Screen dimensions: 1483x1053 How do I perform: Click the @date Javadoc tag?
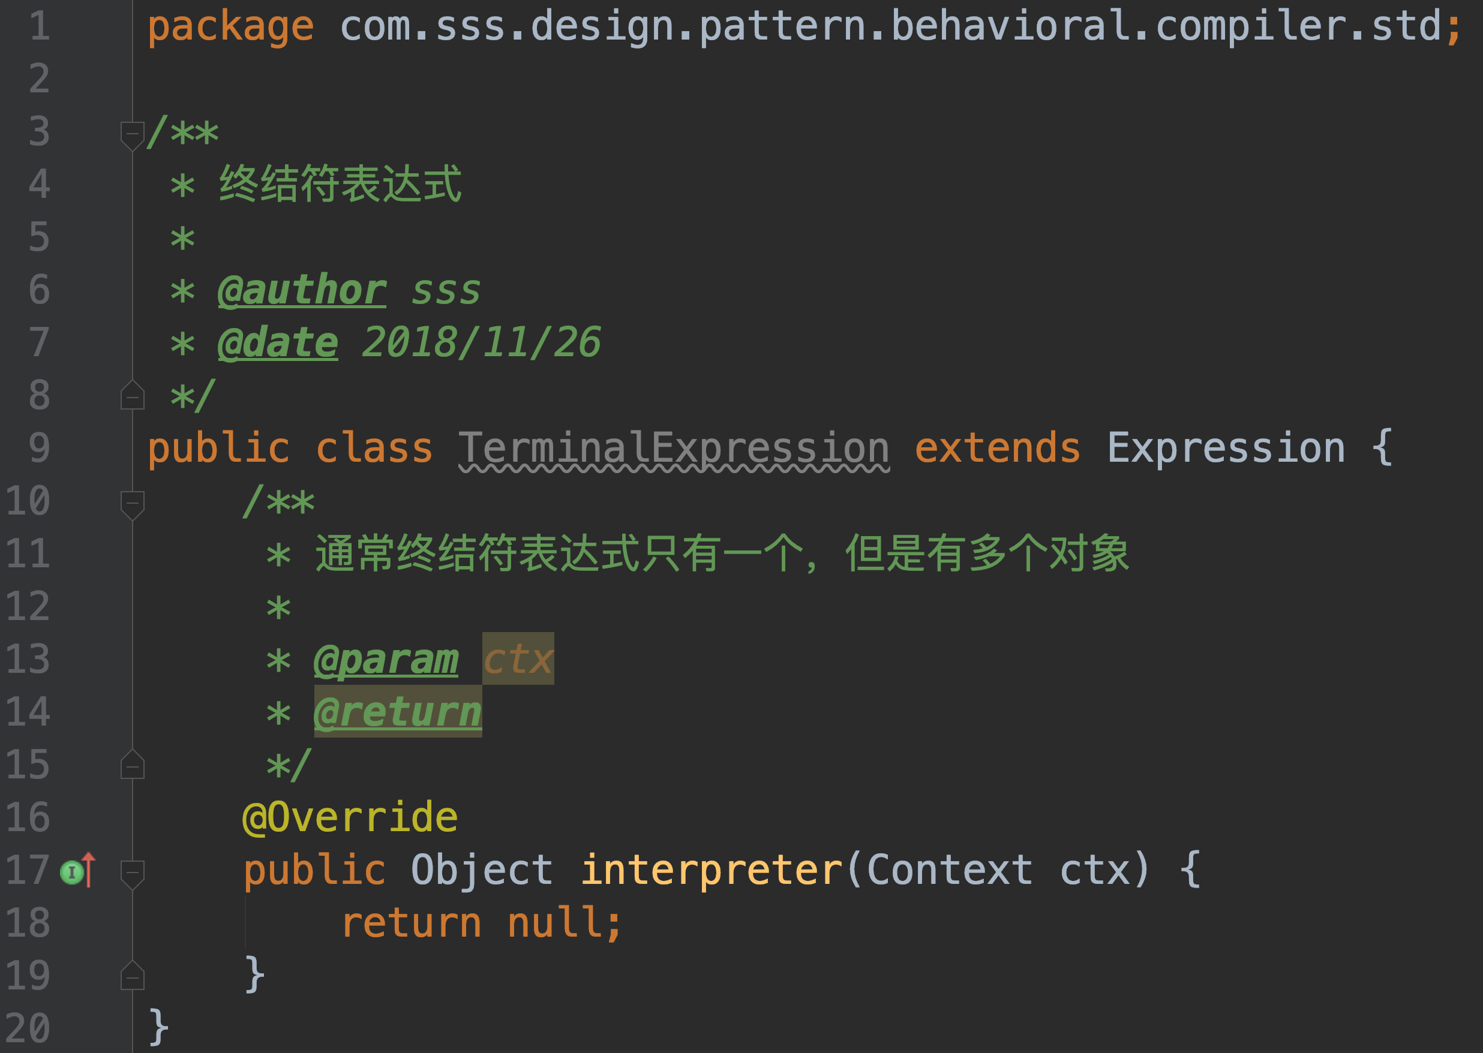(278, 342)
